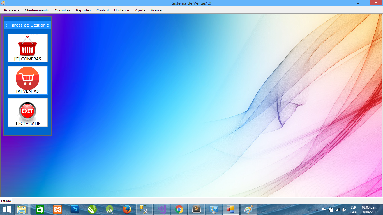Open the VENTAS shopping cart button
This screenshot has height=215, width=383.
[27, 80]
